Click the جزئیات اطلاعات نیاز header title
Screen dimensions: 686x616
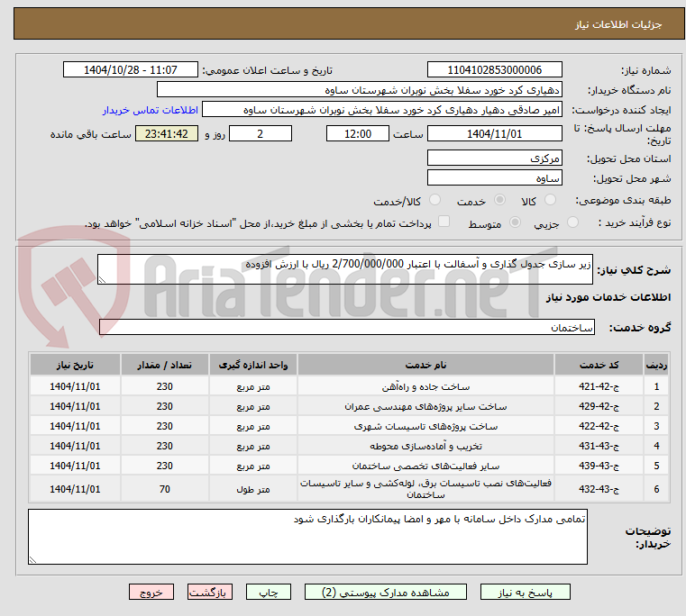[618, 24]
